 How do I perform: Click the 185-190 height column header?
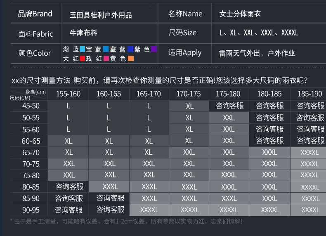click(310, 94)
